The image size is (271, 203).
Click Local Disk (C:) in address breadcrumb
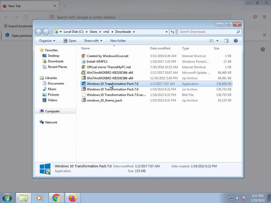[74, 32]
